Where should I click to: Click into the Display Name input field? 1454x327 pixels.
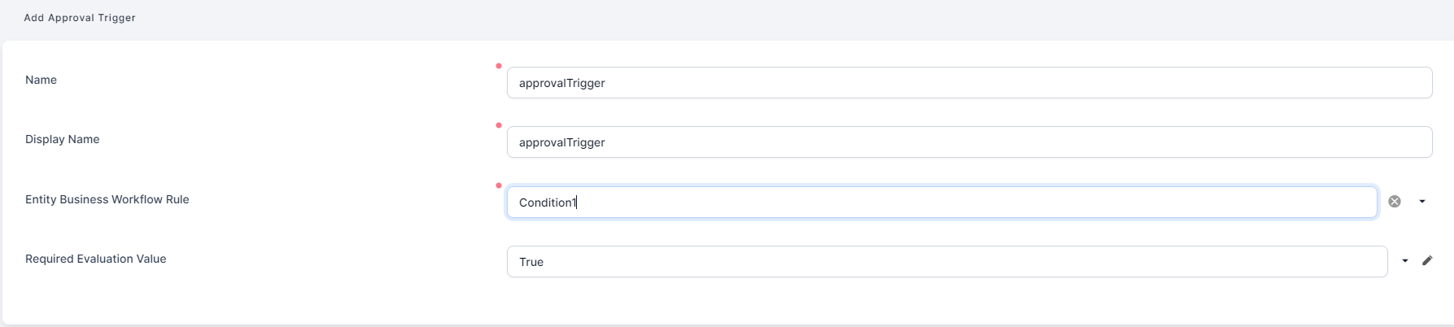click(x=968, y=142)
